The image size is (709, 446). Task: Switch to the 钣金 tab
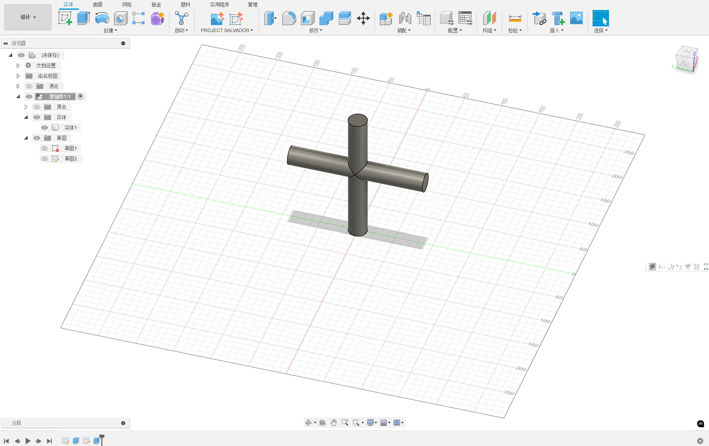pyautogui.click(x=156, y=4)
